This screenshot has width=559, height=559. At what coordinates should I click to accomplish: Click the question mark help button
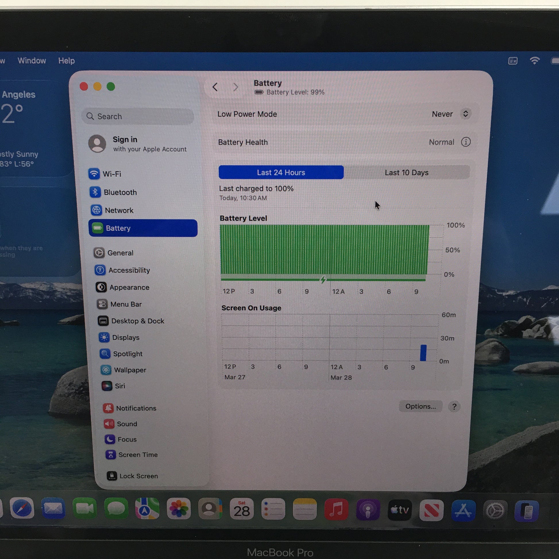coord(454,406)
